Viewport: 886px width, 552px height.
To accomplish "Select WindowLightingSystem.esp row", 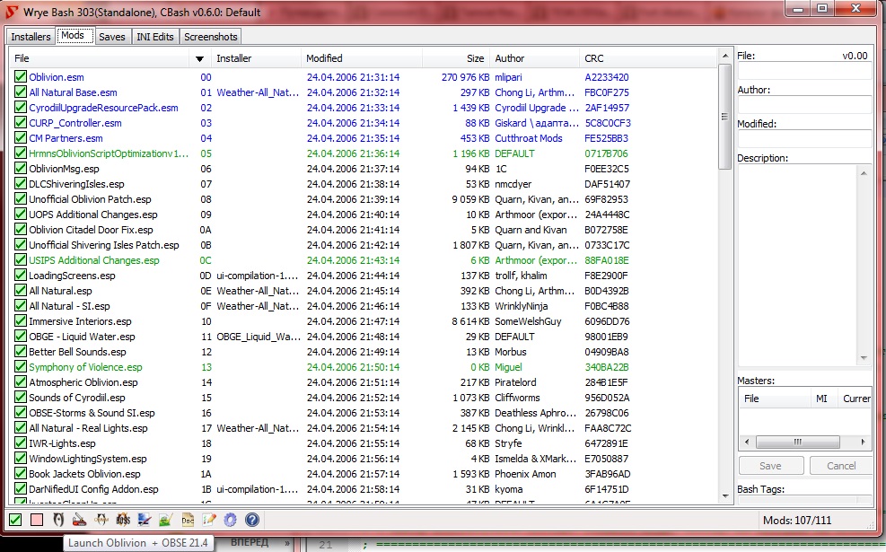I will (363, 459).
